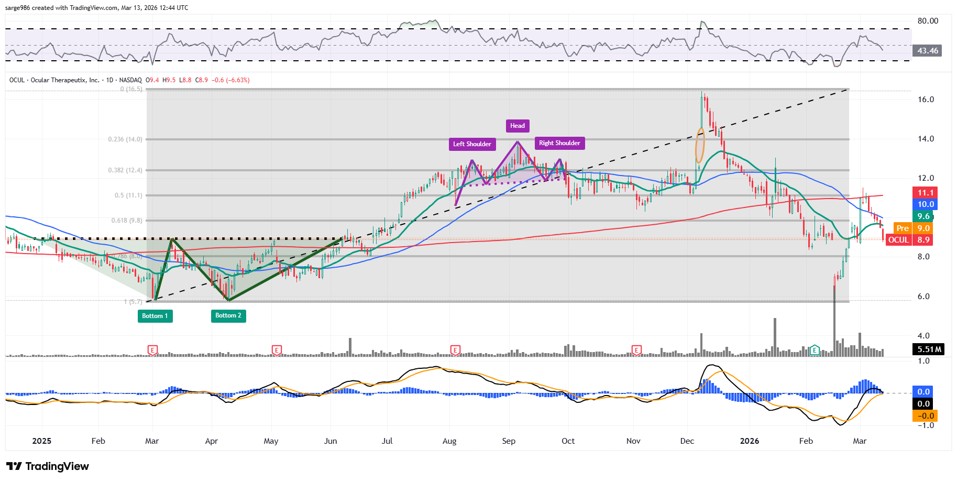
Task: Select the Head pattern label
Action: (517, 126)
